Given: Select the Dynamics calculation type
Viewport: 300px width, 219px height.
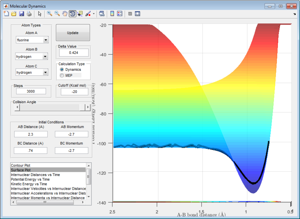Looking at the screenshot, I should click(62, 70).
